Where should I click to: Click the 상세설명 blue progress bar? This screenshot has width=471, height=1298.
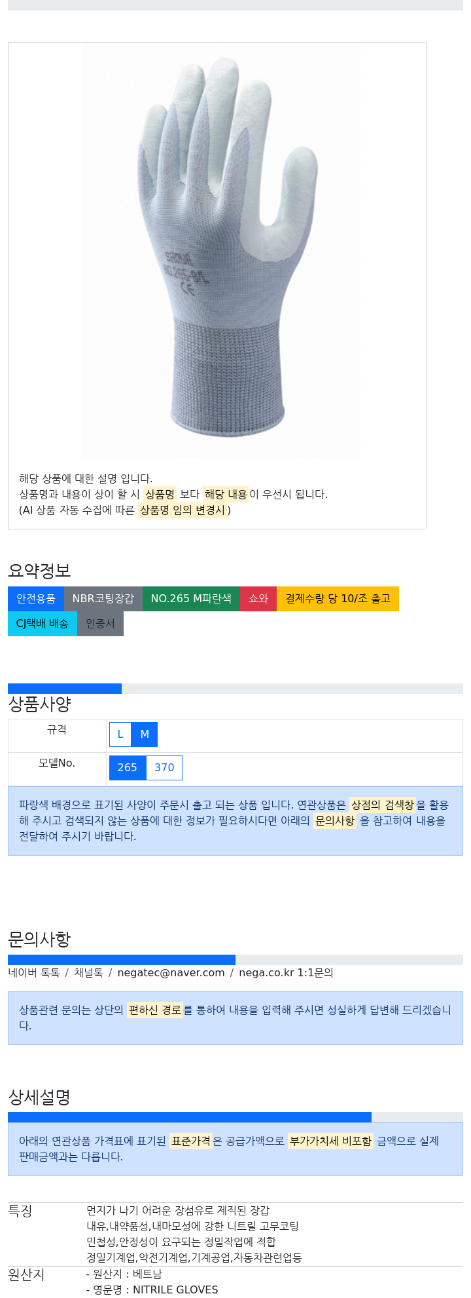(x=190, y=1117)
